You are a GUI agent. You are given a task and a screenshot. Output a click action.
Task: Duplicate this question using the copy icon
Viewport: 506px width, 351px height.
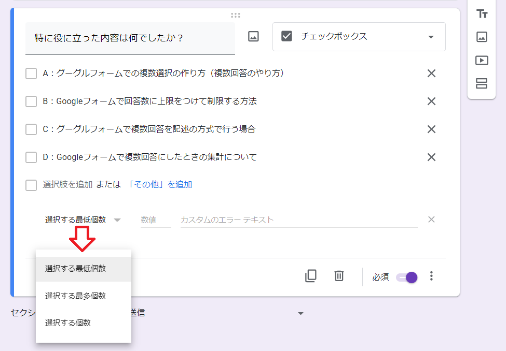pos(310,276)
